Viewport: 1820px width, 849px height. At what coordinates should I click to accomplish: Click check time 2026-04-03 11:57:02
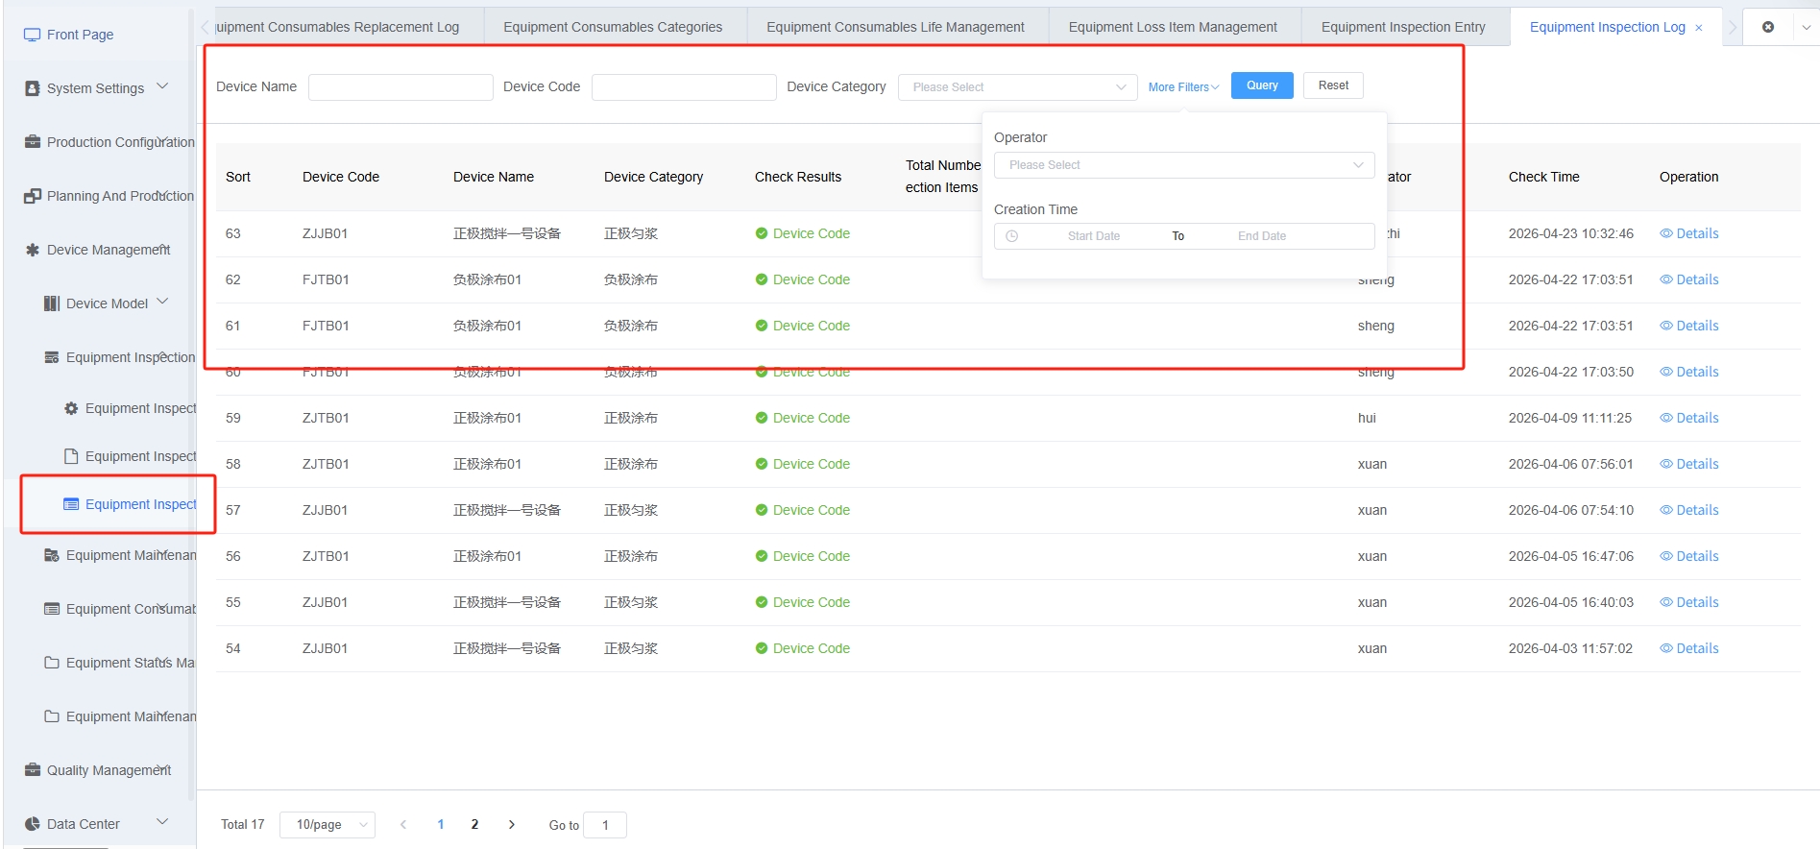1570,648
